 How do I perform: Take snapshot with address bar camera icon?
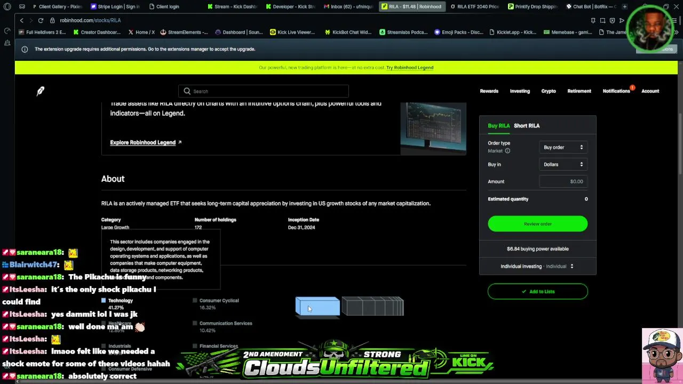(602, 20)
